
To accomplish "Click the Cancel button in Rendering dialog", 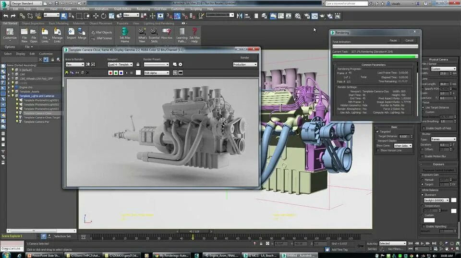I will tap(409, 40).
